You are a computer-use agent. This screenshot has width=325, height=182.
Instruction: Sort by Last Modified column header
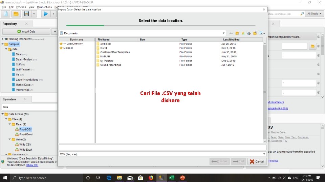point(242,39)
